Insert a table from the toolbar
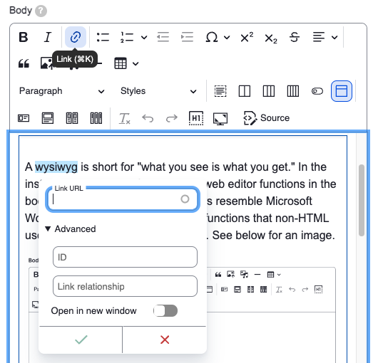This screenshot has width=378, height=363. tap(121, 63)
